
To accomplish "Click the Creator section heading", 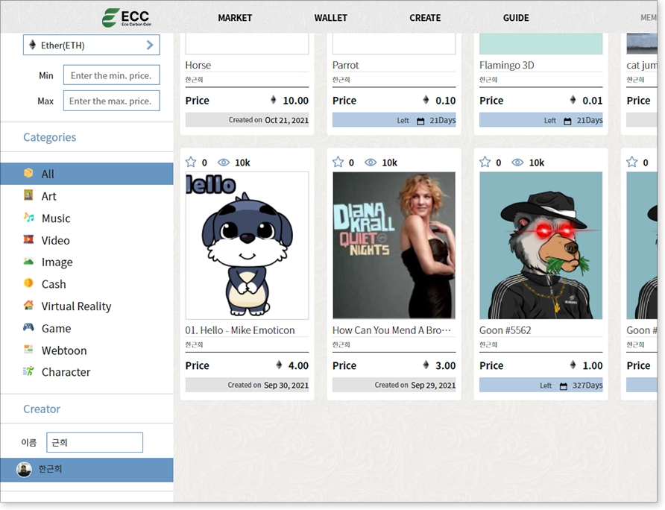I will [42, 409].
